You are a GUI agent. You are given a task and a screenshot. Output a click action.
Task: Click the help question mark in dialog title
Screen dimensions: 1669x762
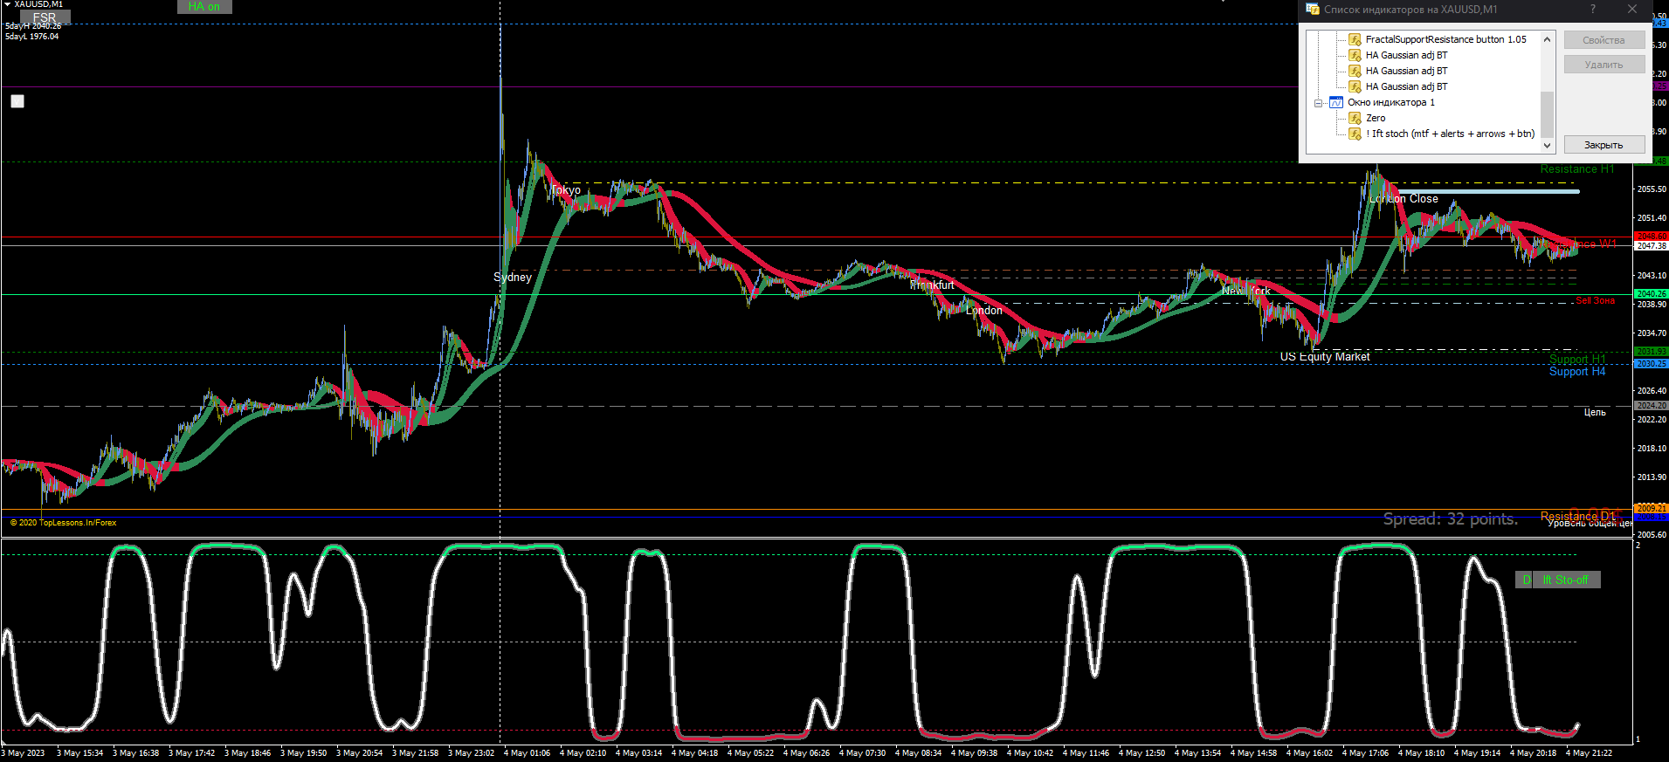(x=1592, y=9)
